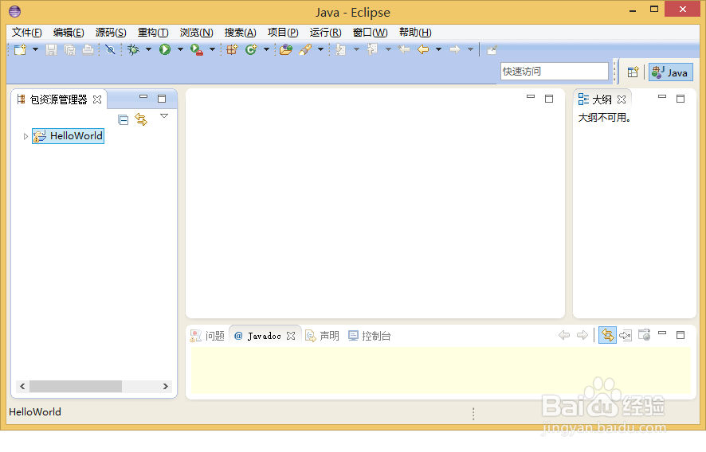706x452 pixels.
Task: Switch to the 声明 tab
Action: [323, 336]
